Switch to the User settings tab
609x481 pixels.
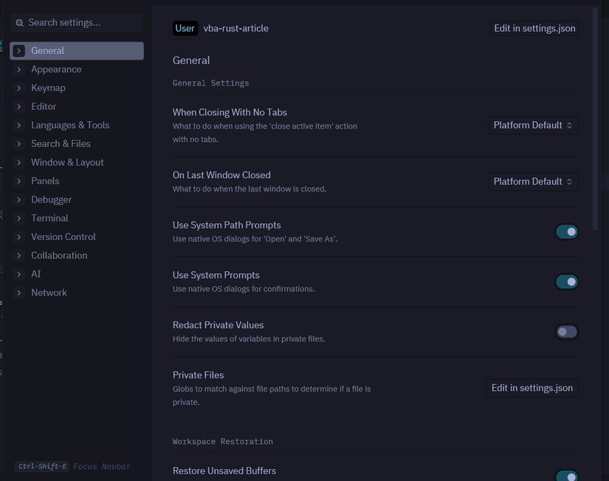[x=185, y=29]
